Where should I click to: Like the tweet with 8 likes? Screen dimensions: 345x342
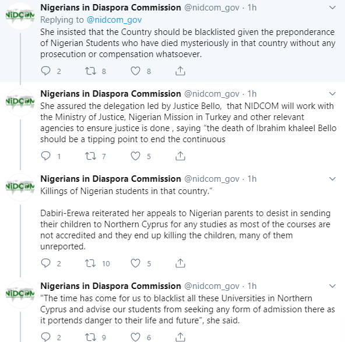click(135, 71)
